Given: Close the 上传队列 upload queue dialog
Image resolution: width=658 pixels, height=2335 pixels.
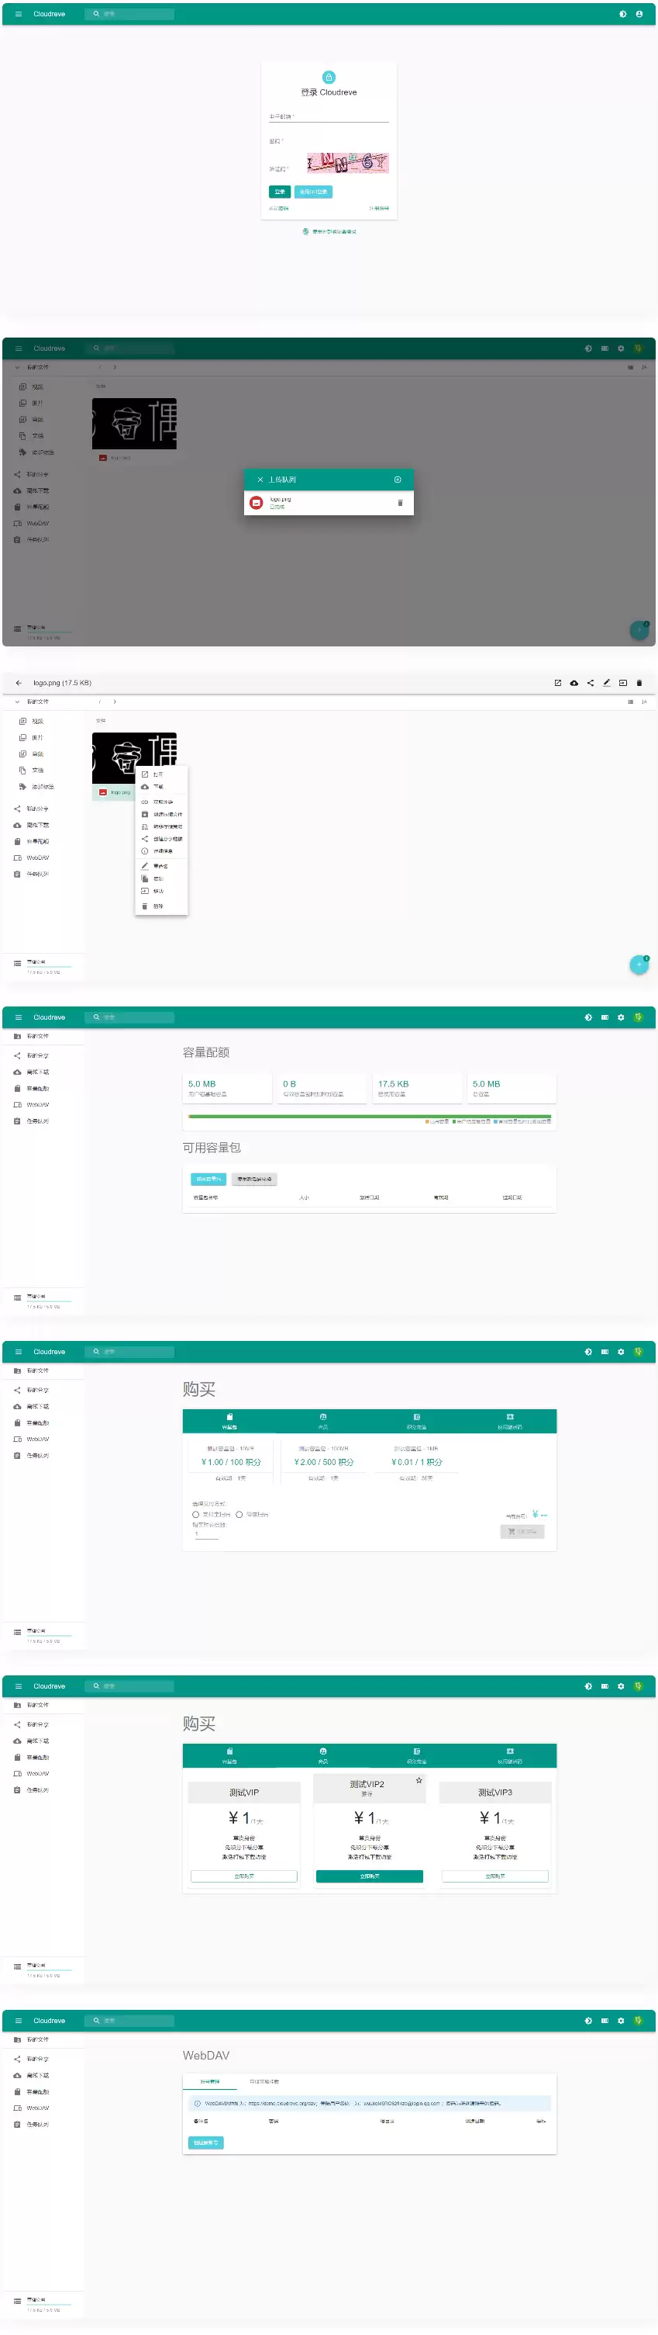Looking at the screenshot, I should (260, 480).
